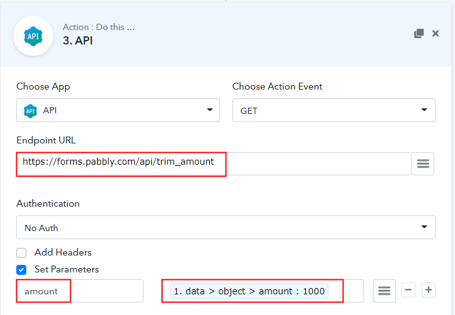This screenshot has height=315, width=455.
Task: Open the Authentication dropdown showing No Auth
Action: (x=226, y=227)
